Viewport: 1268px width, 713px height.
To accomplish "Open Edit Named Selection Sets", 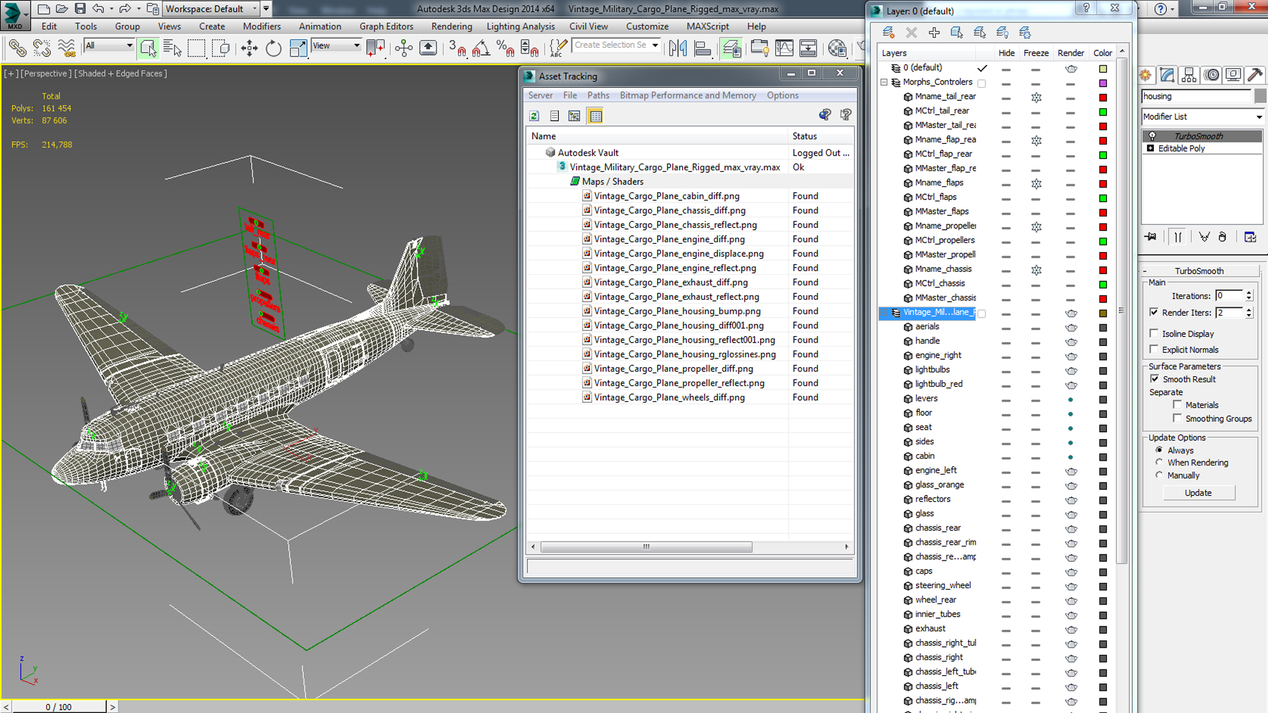I will coord(558,48).
